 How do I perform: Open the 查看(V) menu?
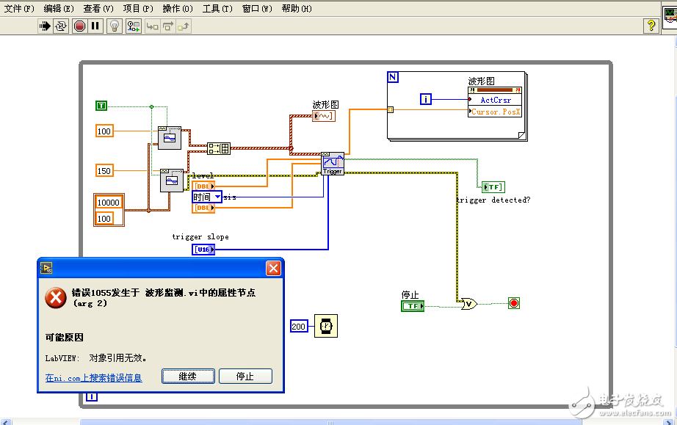pyautogui.click(x=98, y=9)
